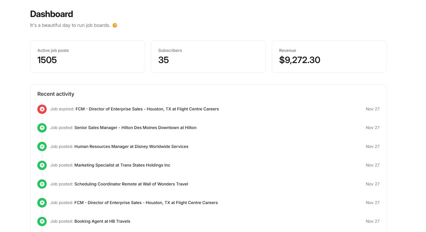Open the Active job posts card
The image size is (426, 232).
tap(87, 56)
